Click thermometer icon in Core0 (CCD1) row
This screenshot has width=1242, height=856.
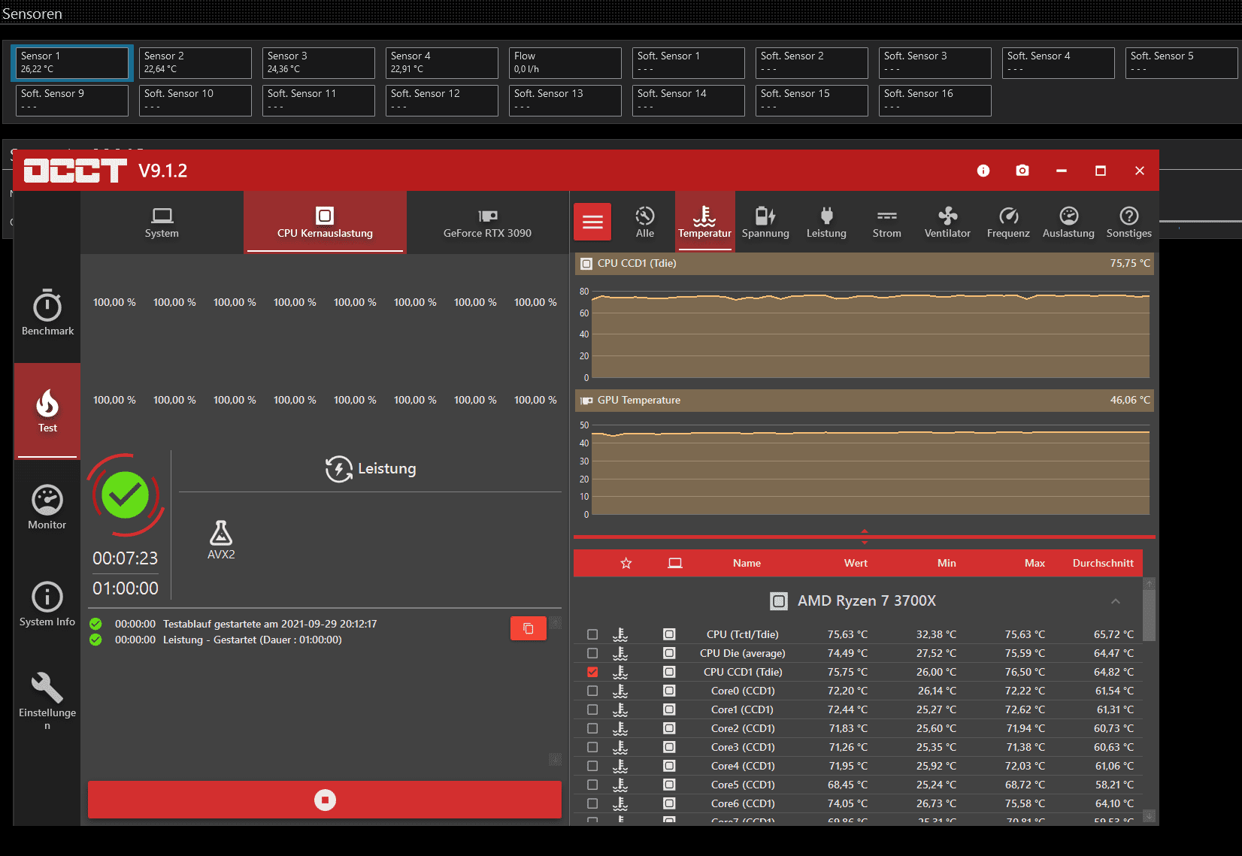point(620,691)
